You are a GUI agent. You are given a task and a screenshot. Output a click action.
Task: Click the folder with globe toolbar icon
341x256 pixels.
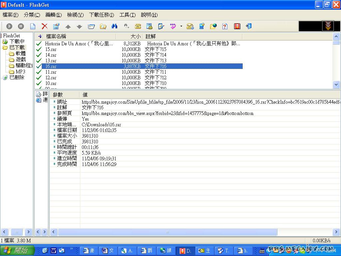tap(213, 26)
